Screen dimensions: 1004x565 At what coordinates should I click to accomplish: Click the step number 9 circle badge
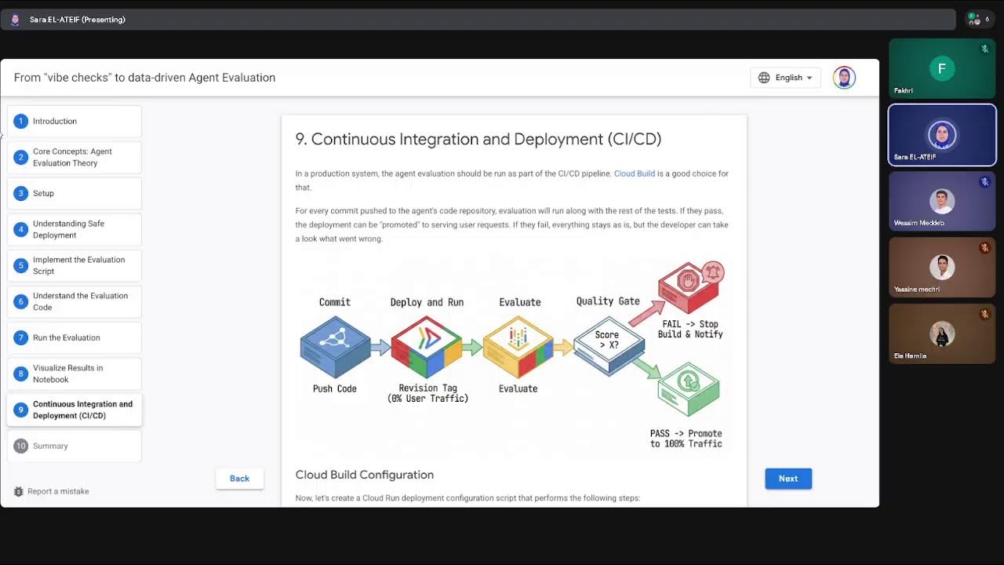(x=21, y=410)
